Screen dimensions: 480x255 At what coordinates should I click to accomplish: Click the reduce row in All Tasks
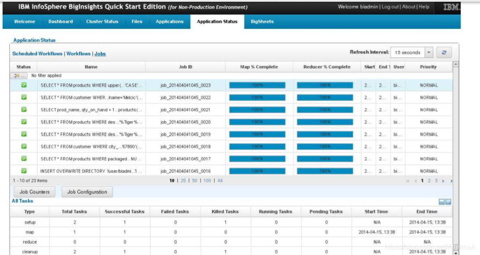tap(232, 242)
